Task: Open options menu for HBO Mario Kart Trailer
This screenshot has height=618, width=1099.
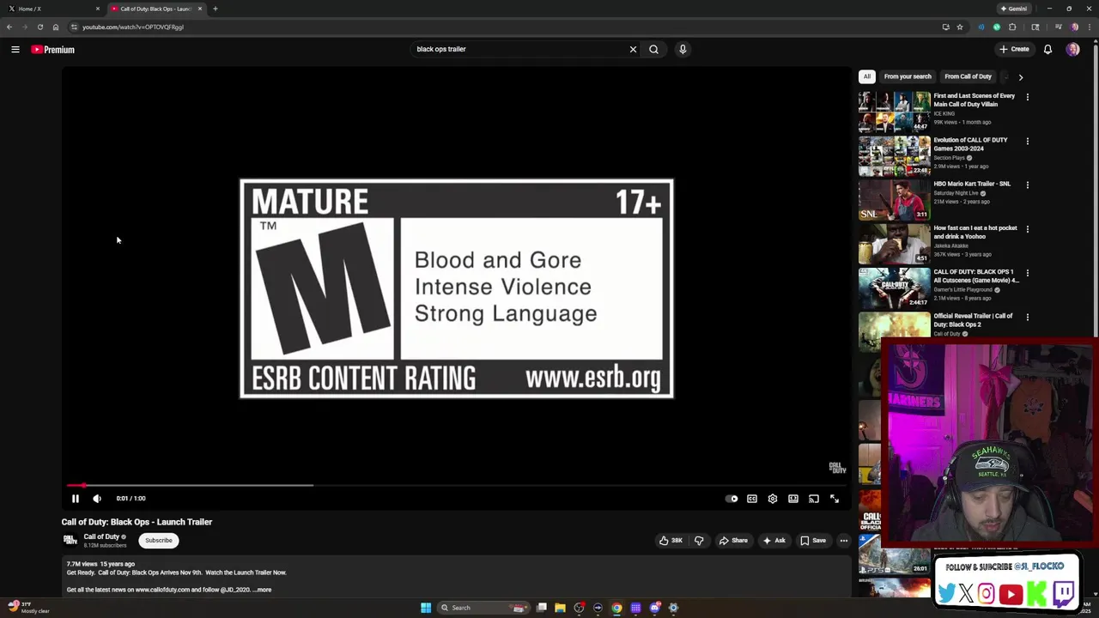Action: pyautogui.click(x=1027, y=185)
